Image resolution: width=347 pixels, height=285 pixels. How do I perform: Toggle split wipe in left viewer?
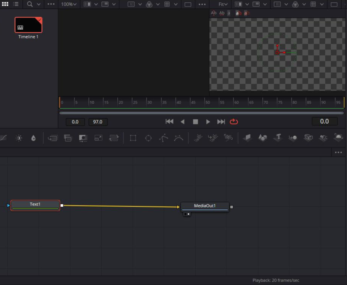[x=87, y=4]
